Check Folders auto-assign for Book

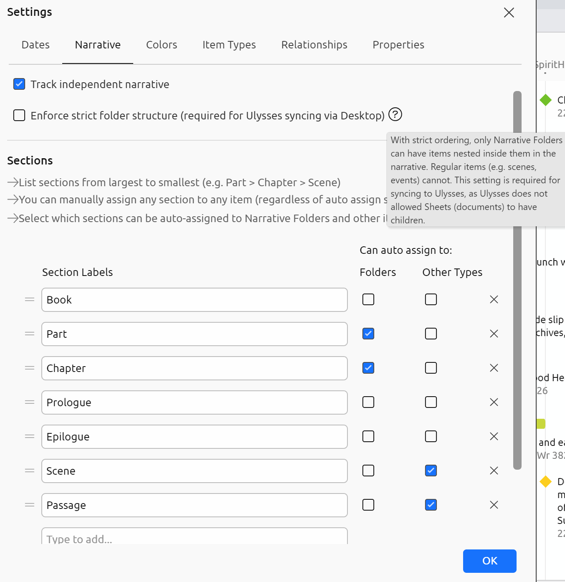coord(368,299)
